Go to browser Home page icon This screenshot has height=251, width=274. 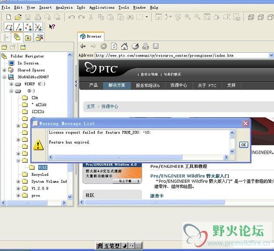124,46
